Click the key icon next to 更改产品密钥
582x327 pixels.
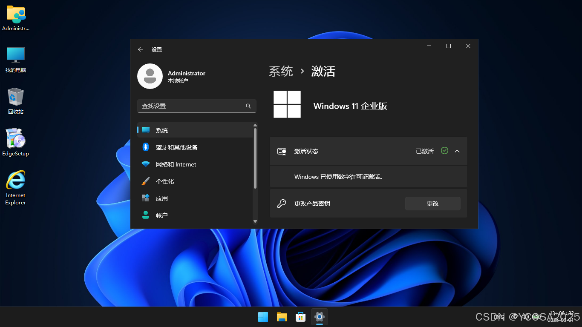tap(282, 204)
